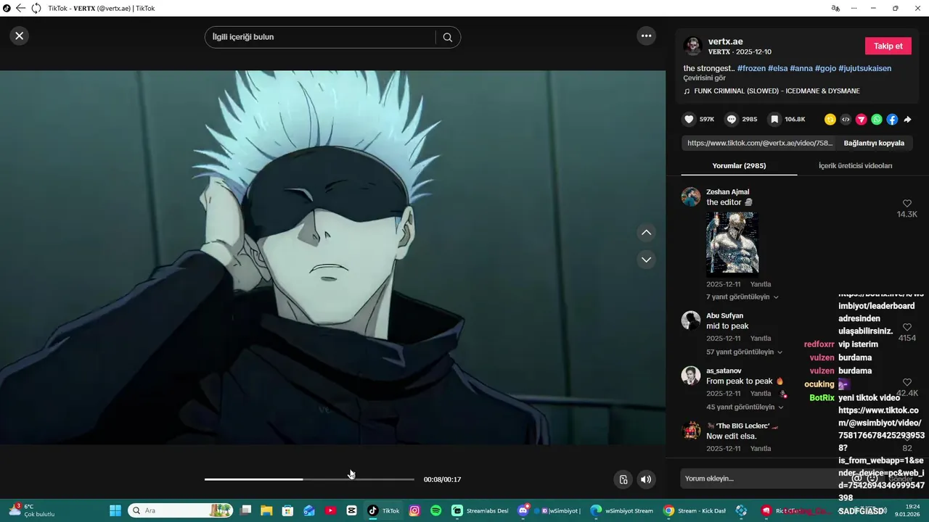Like as_satanov's comment heart
The height and width of the screenshot is (522, 929).
(907, 382)
